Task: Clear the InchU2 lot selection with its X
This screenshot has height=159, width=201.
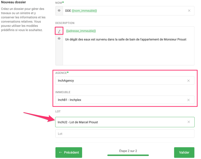Action: pyautogui.click(x=189, y=122)
